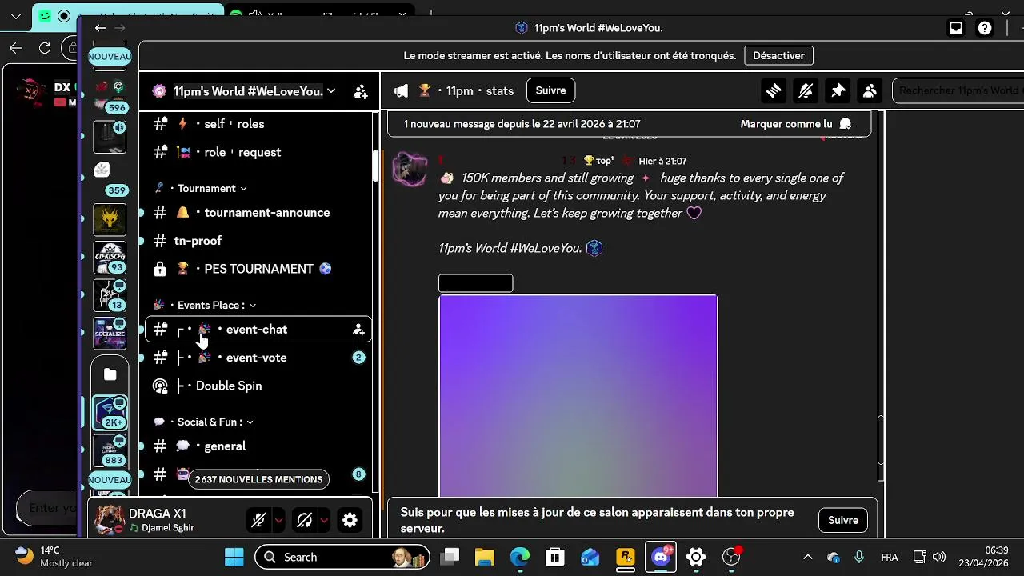This screenshot has height=576, width=1024.
Task: Open Microsoft Edge from the taskbar
Action: click(x=520, y=557)
